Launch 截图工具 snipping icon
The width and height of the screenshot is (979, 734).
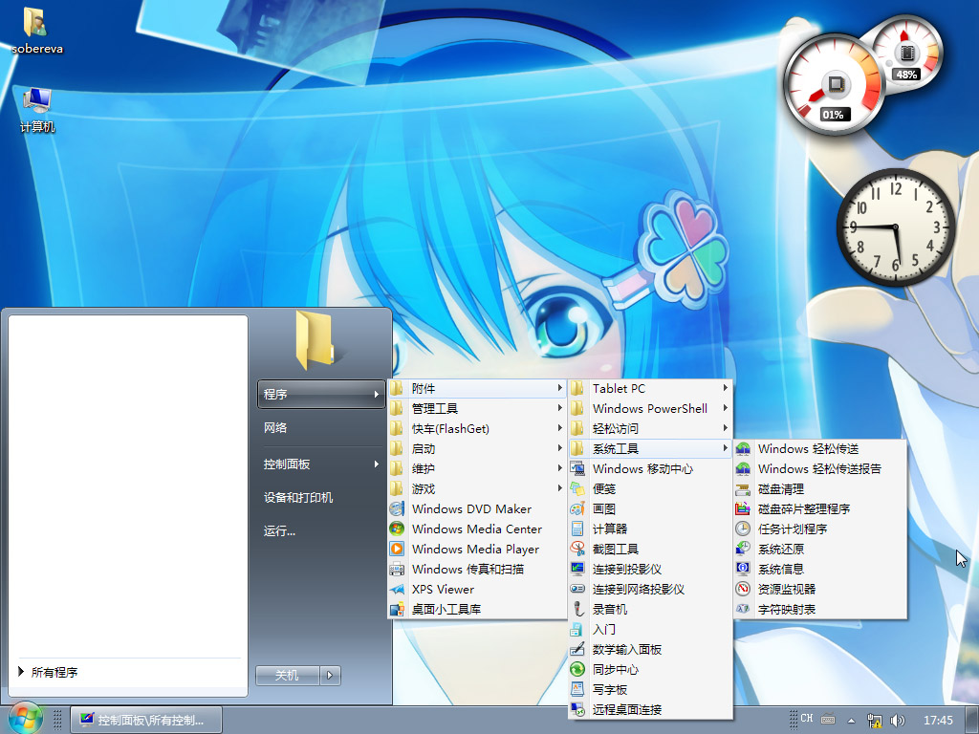[577, 549]
